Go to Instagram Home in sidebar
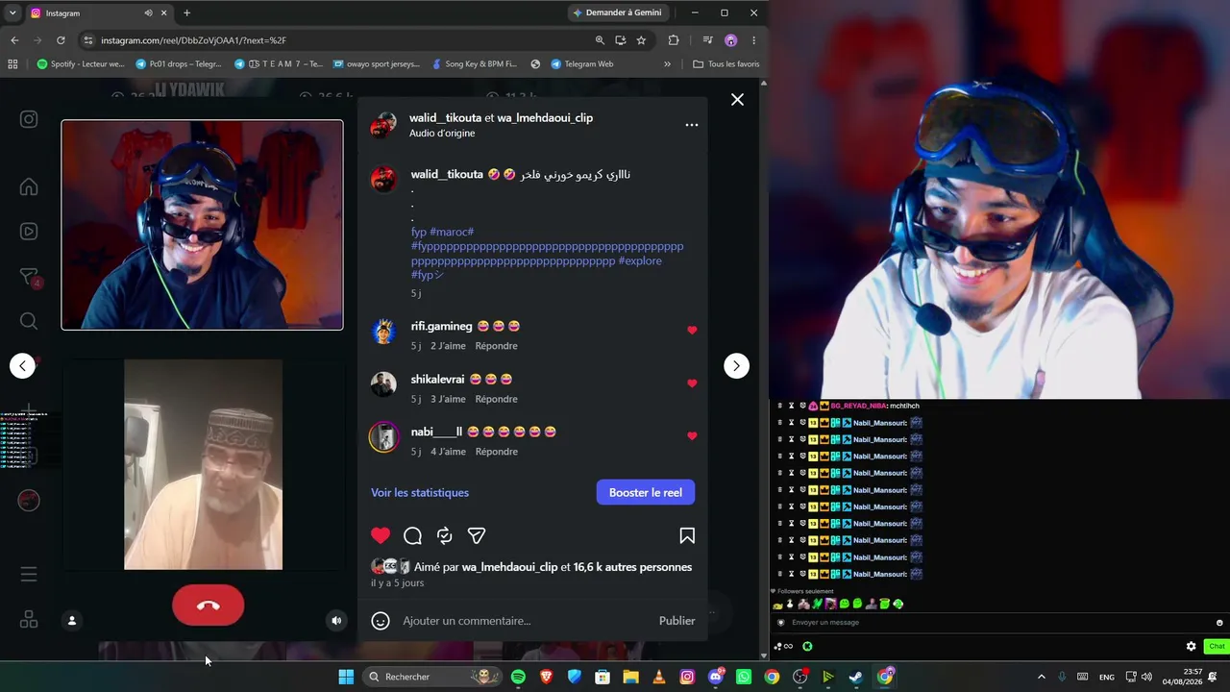This screenshot has height=692, width=1230. coord(29,186)
